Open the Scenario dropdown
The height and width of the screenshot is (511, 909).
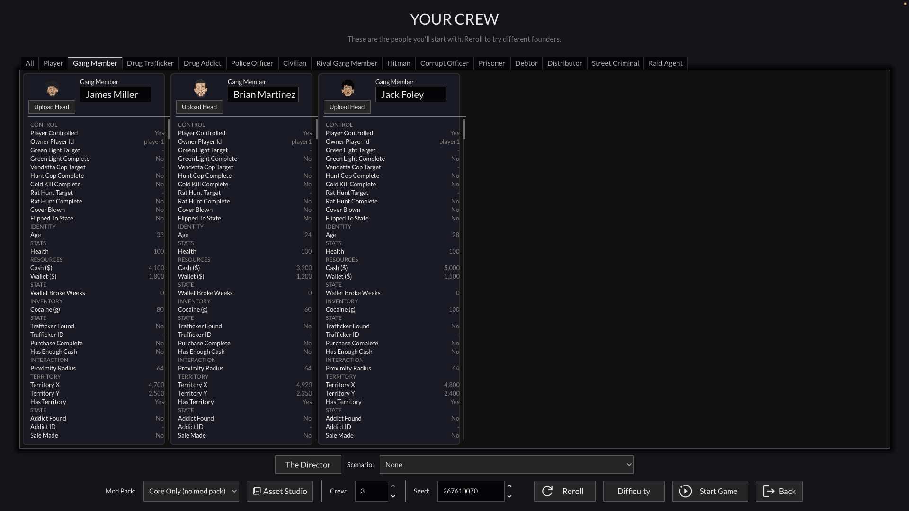coord(507,465)
